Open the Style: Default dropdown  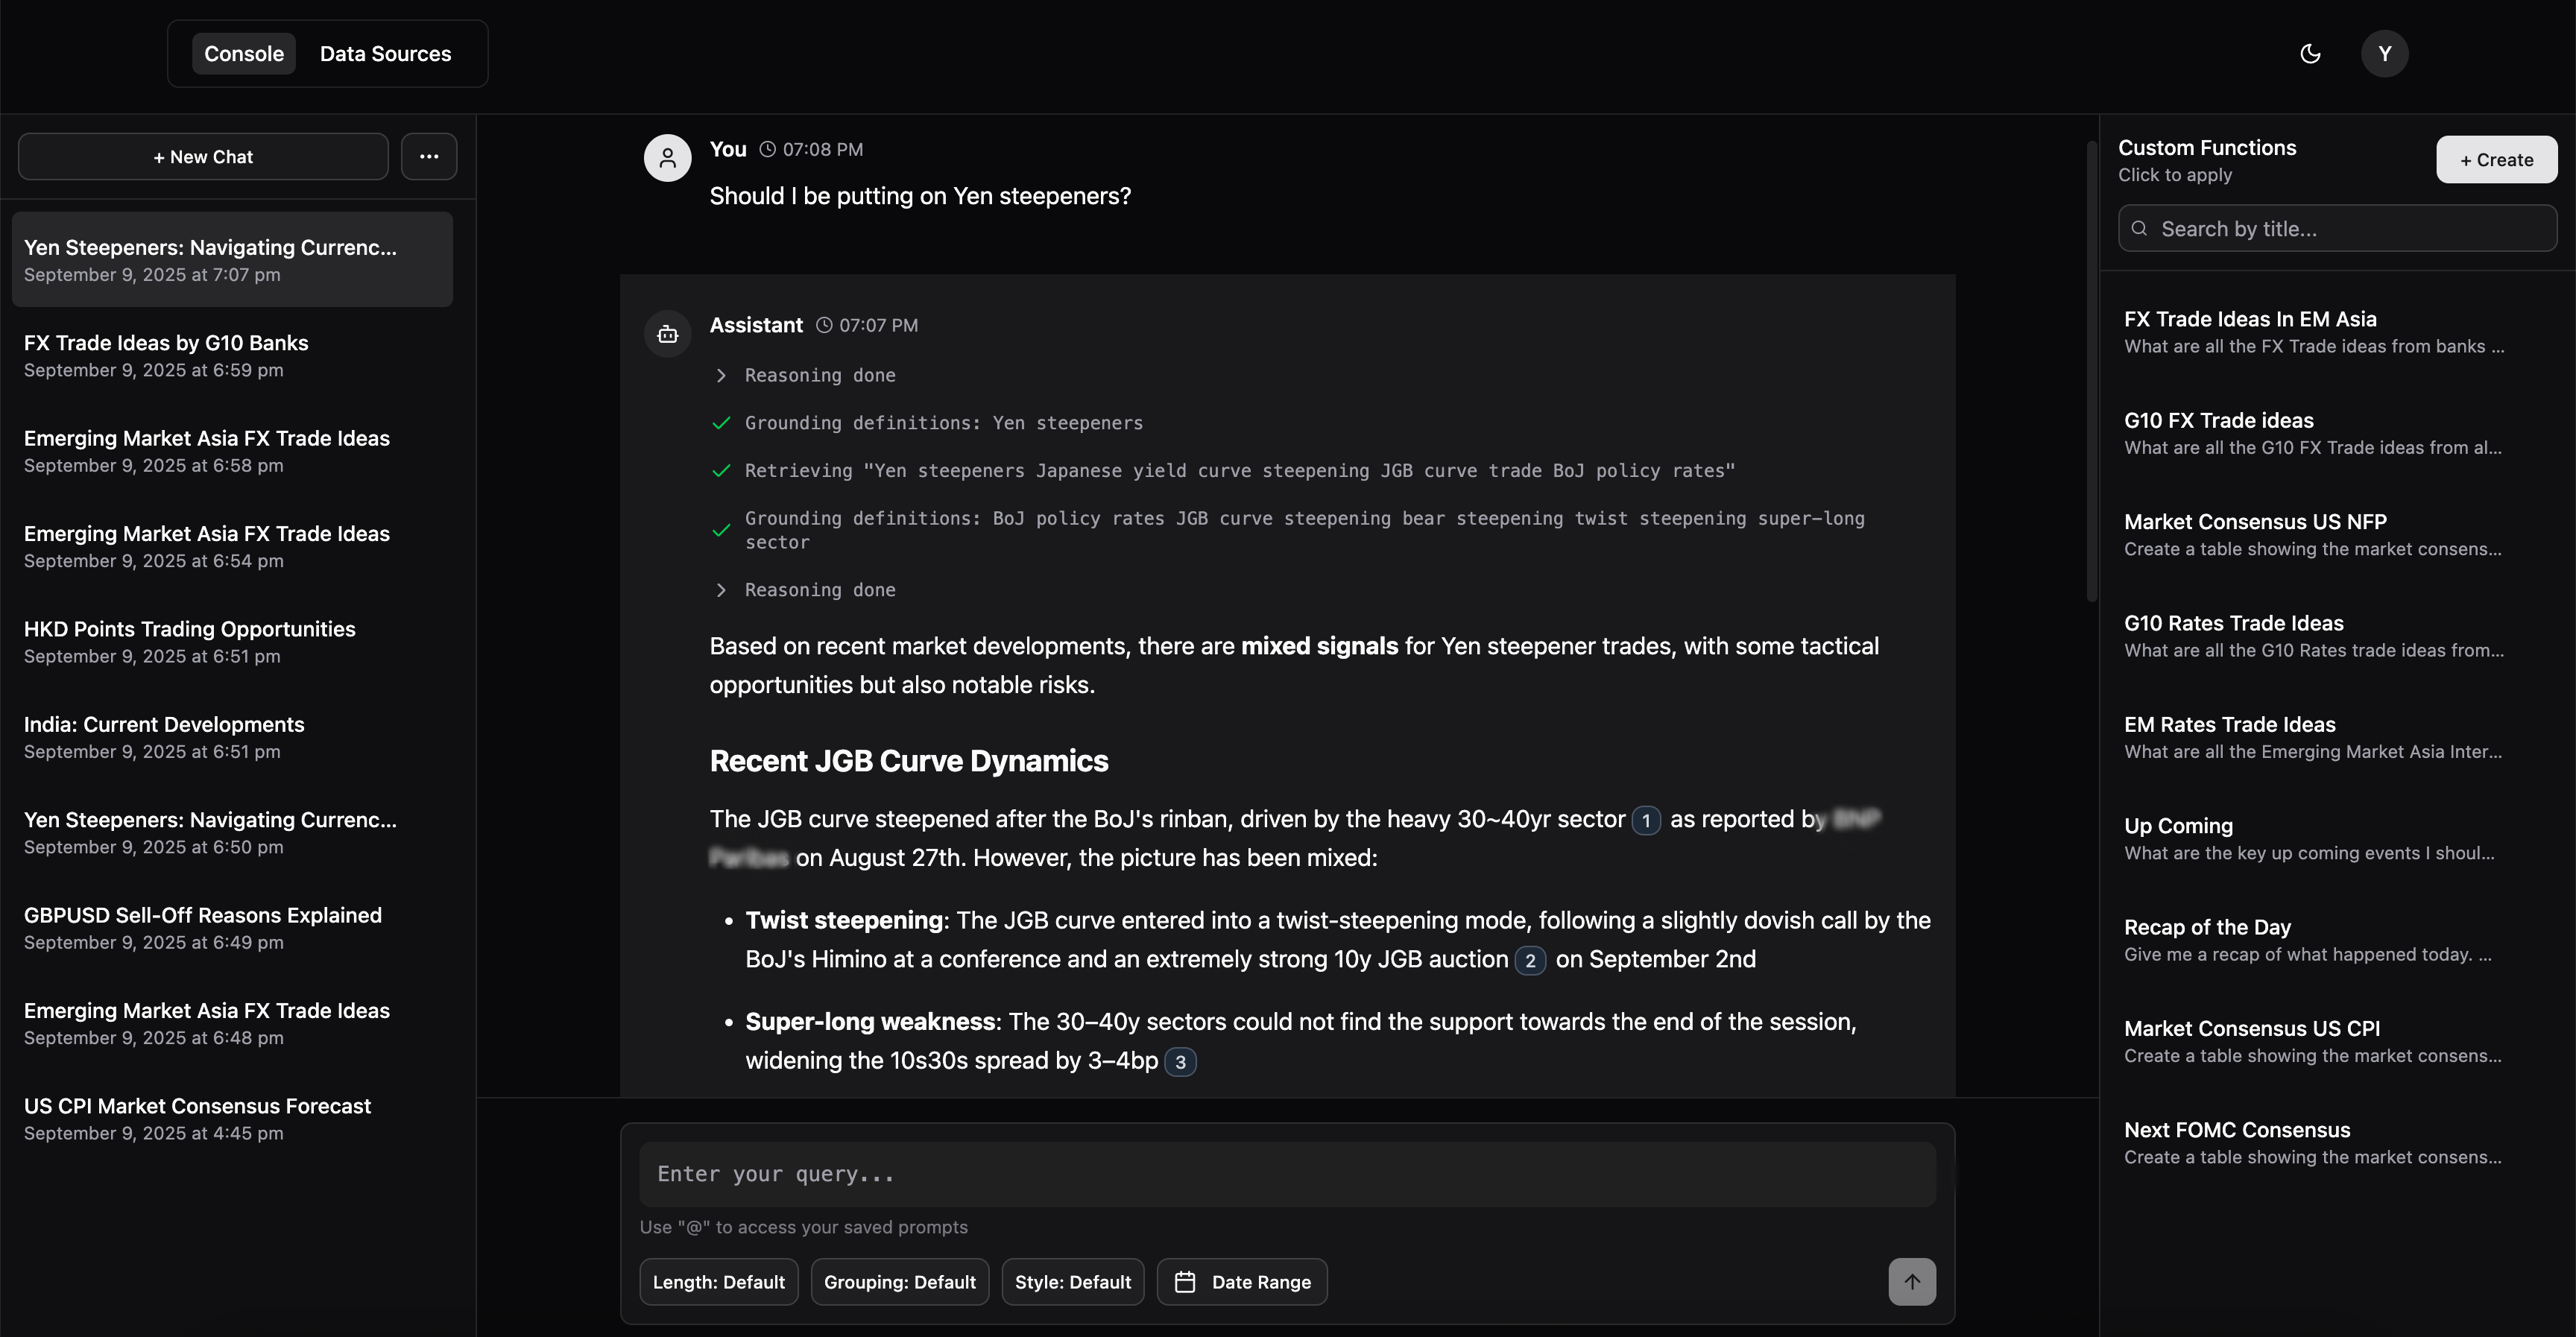click(x=1072, y=1281)
